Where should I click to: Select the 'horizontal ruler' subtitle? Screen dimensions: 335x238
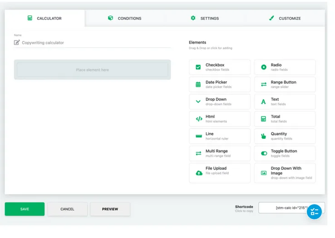point(217,139)
